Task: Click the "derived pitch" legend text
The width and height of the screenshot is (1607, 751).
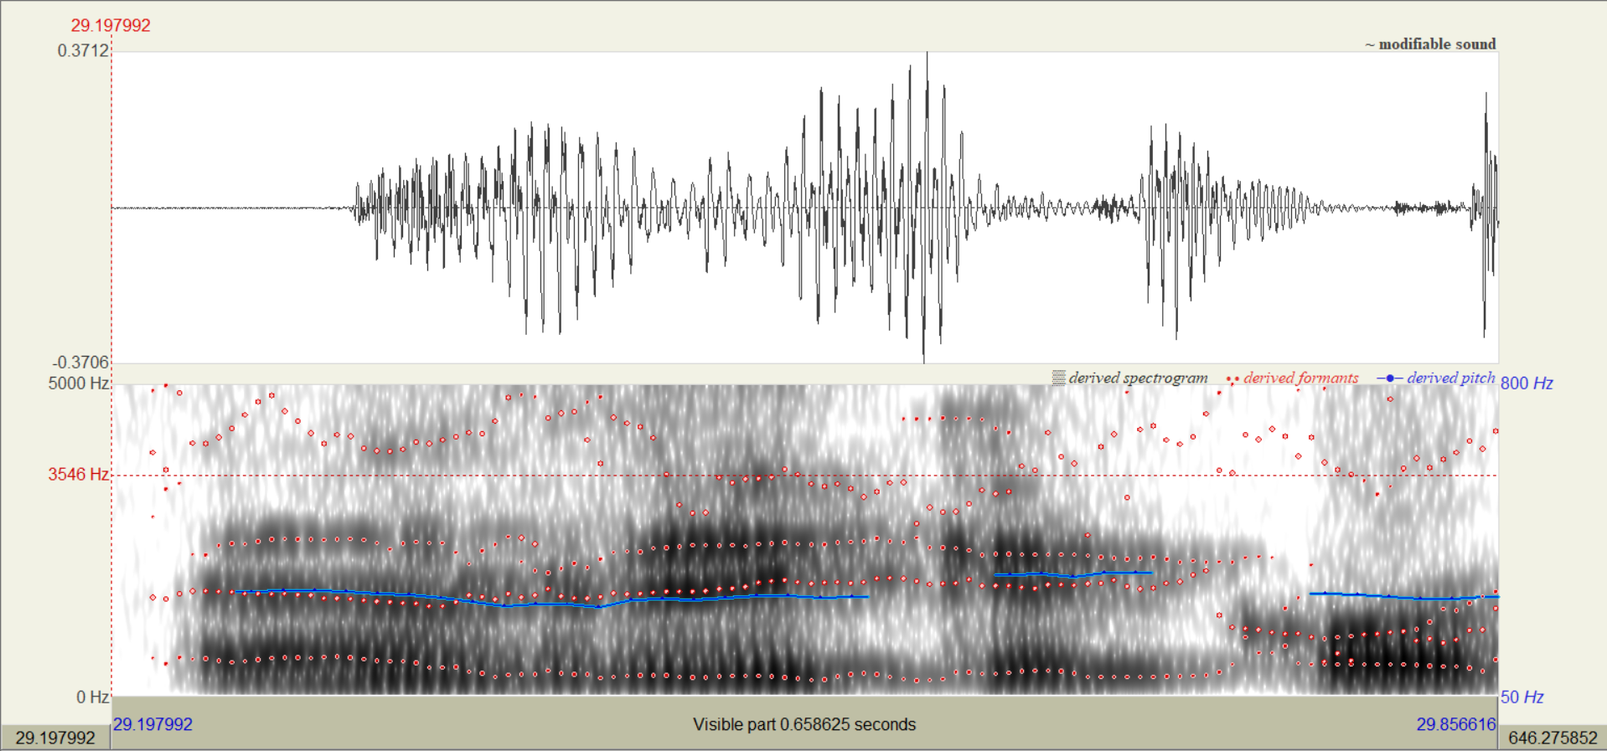Action: (1450, 378)
